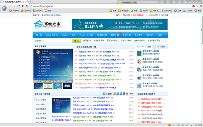Select Windows 8 系统 in the navigation bar
Image resolution: width=203 pixels, height=127 pixels.
(86, 35)
